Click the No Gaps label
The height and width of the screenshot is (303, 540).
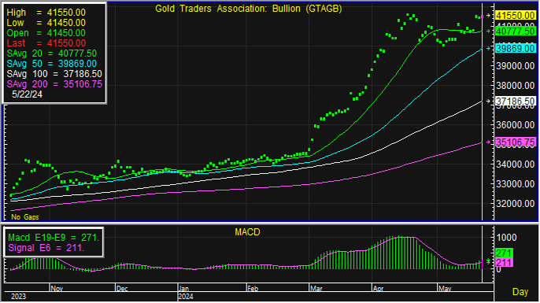[x=25, y=217]
